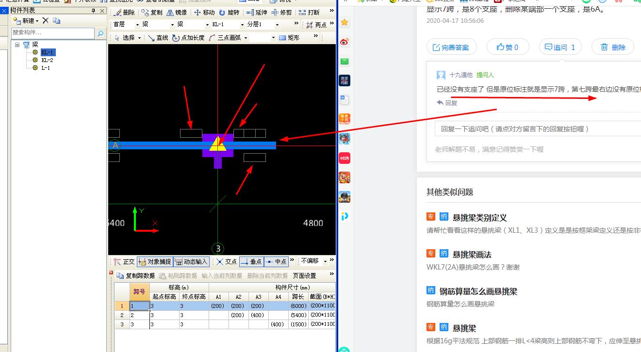Select the 打断 (break) tool
641x352 pixels.
(x=309, y=13)
